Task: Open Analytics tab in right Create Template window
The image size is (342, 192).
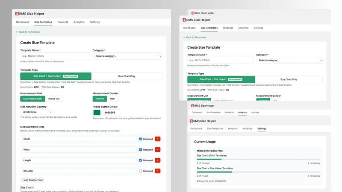Action: pos(243,28)
